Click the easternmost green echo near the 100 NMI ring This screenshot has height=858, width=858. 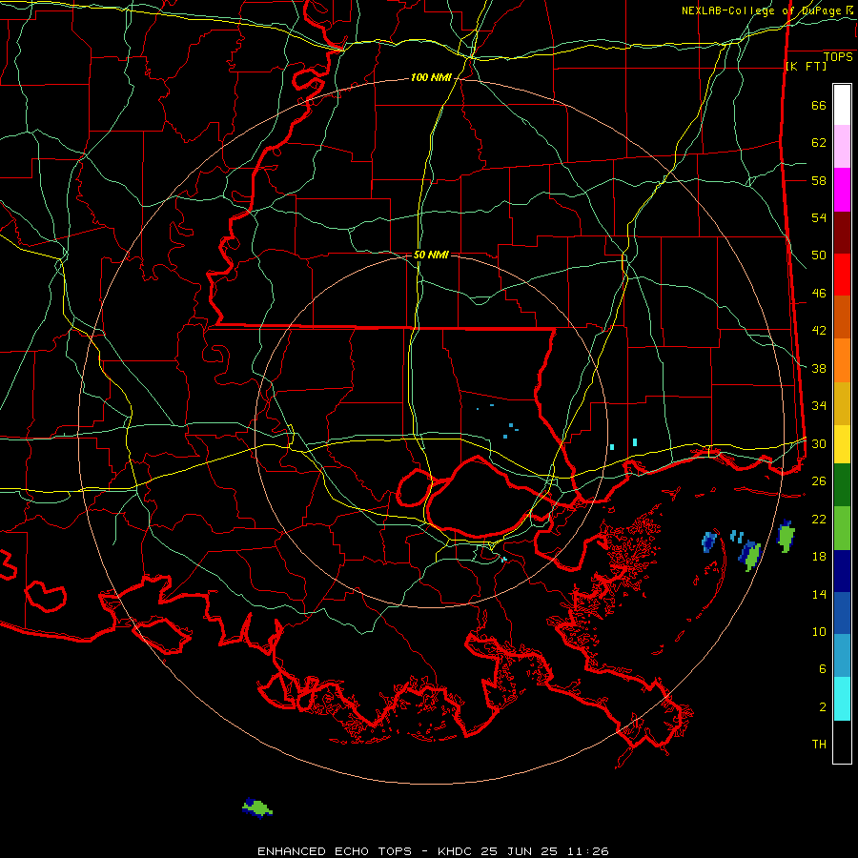786,536
